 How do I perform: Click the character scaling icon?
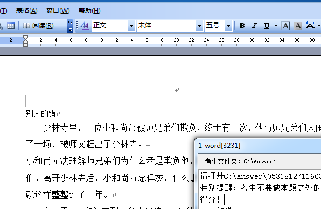tap(310, 25)
